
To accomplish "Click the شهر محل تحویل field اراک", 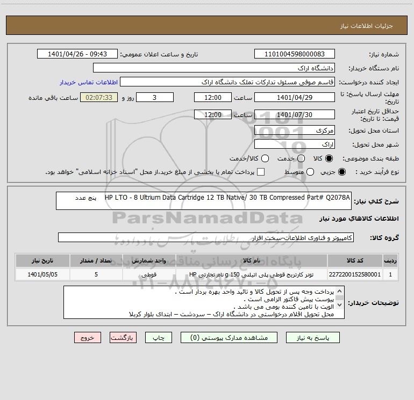I will click(295, 144).
